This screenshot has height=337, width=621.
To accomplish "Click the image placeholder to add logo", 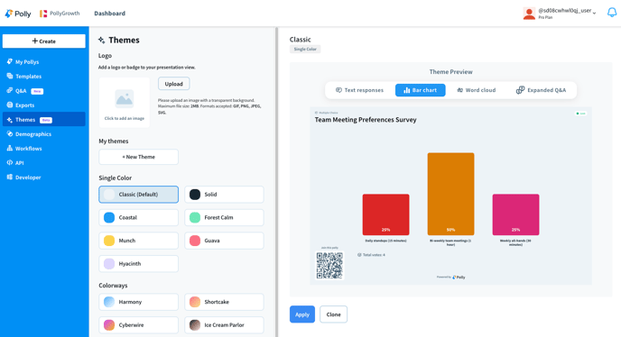I will click(125, 103).
